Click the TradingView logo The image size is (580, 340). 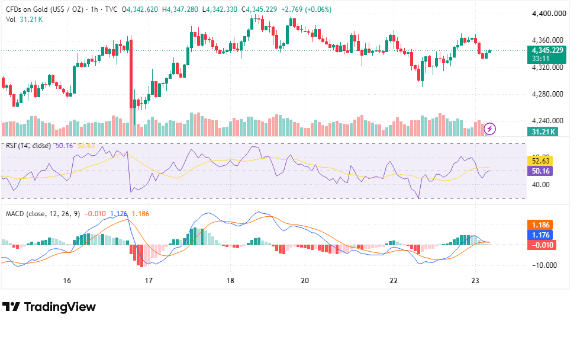[x=49, y=307]
